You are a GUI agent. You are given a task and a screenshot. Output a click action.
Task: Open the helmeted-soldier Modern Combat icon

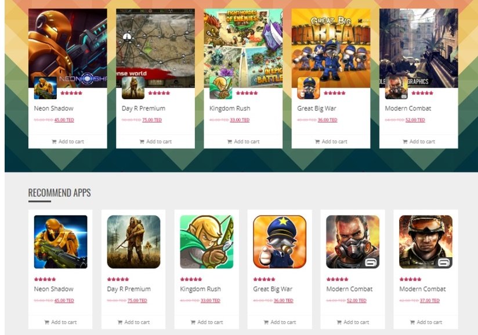pyautogui.click(x=426, y=242)
